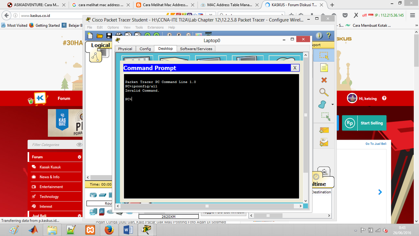Select the Add Simple PDU envelope tool

click(324, 130)
